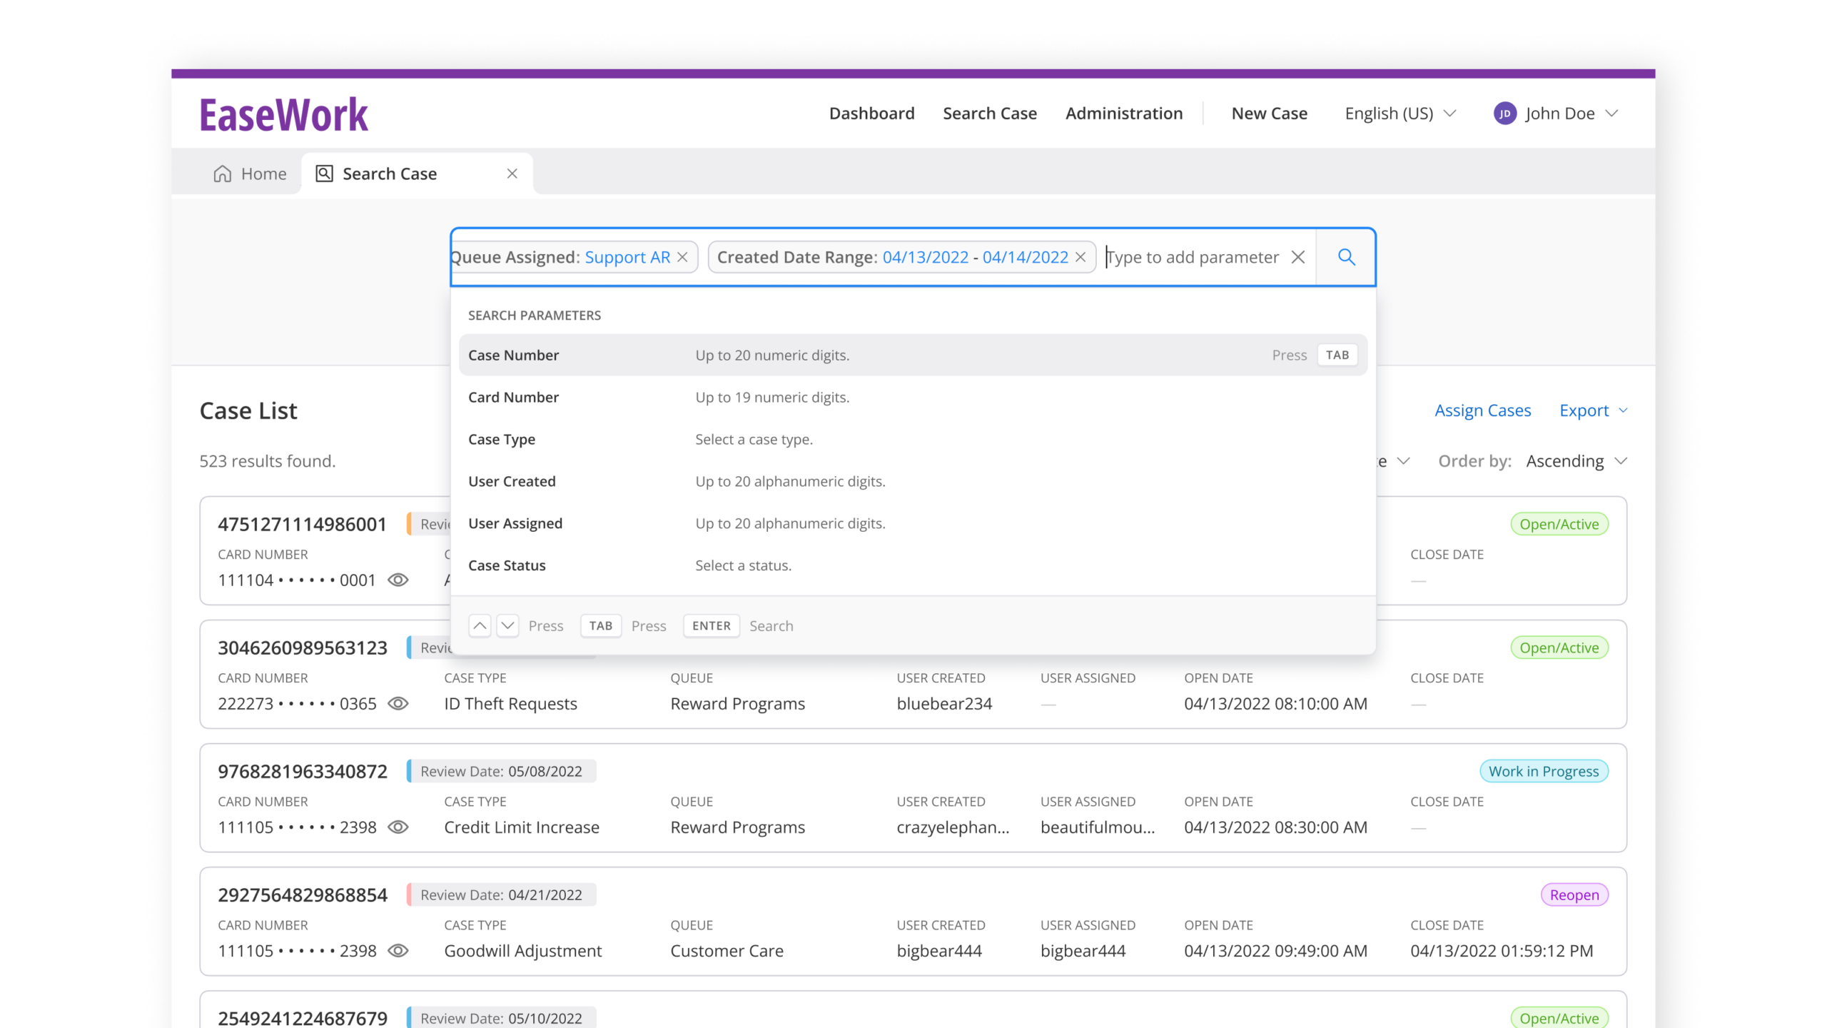Screen dimensions: 1827x1028
Task: Remove the Queue Assigned Support AR filter chip
Action: pyautogui.click(x=683, y=257)
